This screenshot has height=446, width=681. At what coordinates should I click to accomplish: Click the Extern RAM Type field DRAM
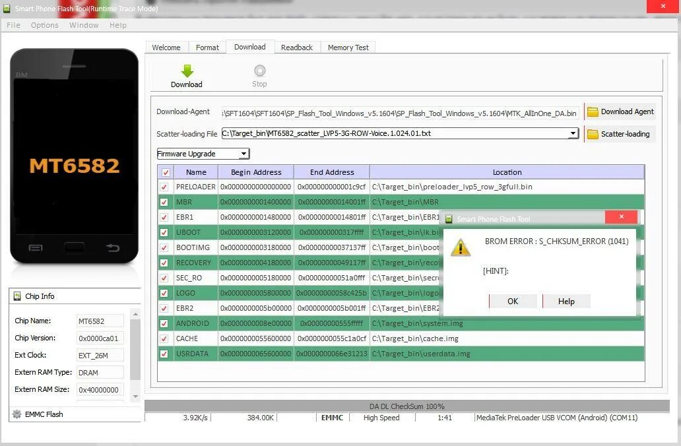(x=100, y=373)
